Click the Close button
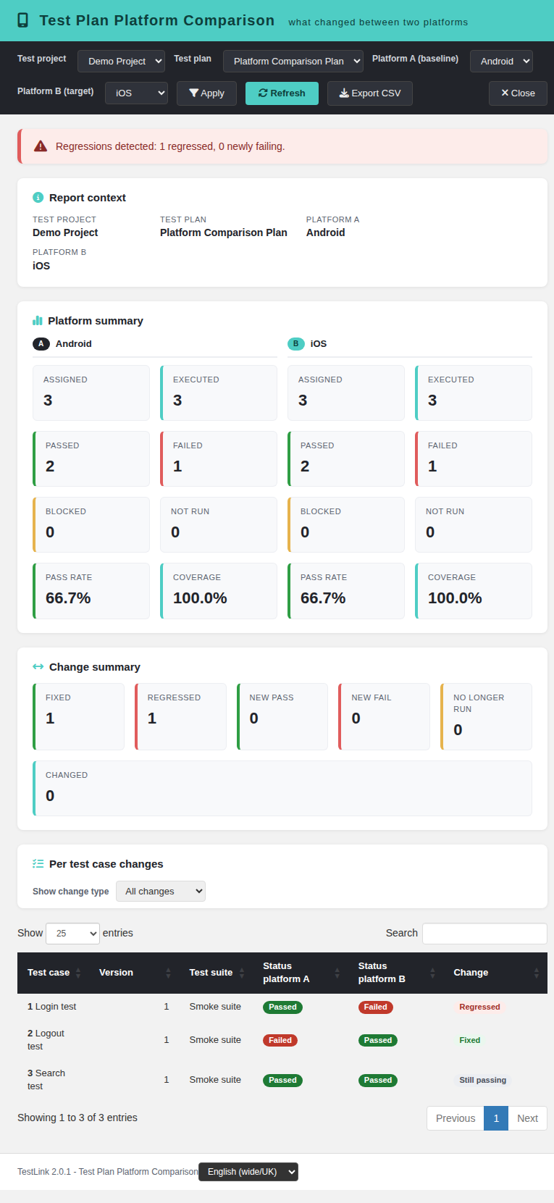554x1203 pixels. [x=518, y=93]
